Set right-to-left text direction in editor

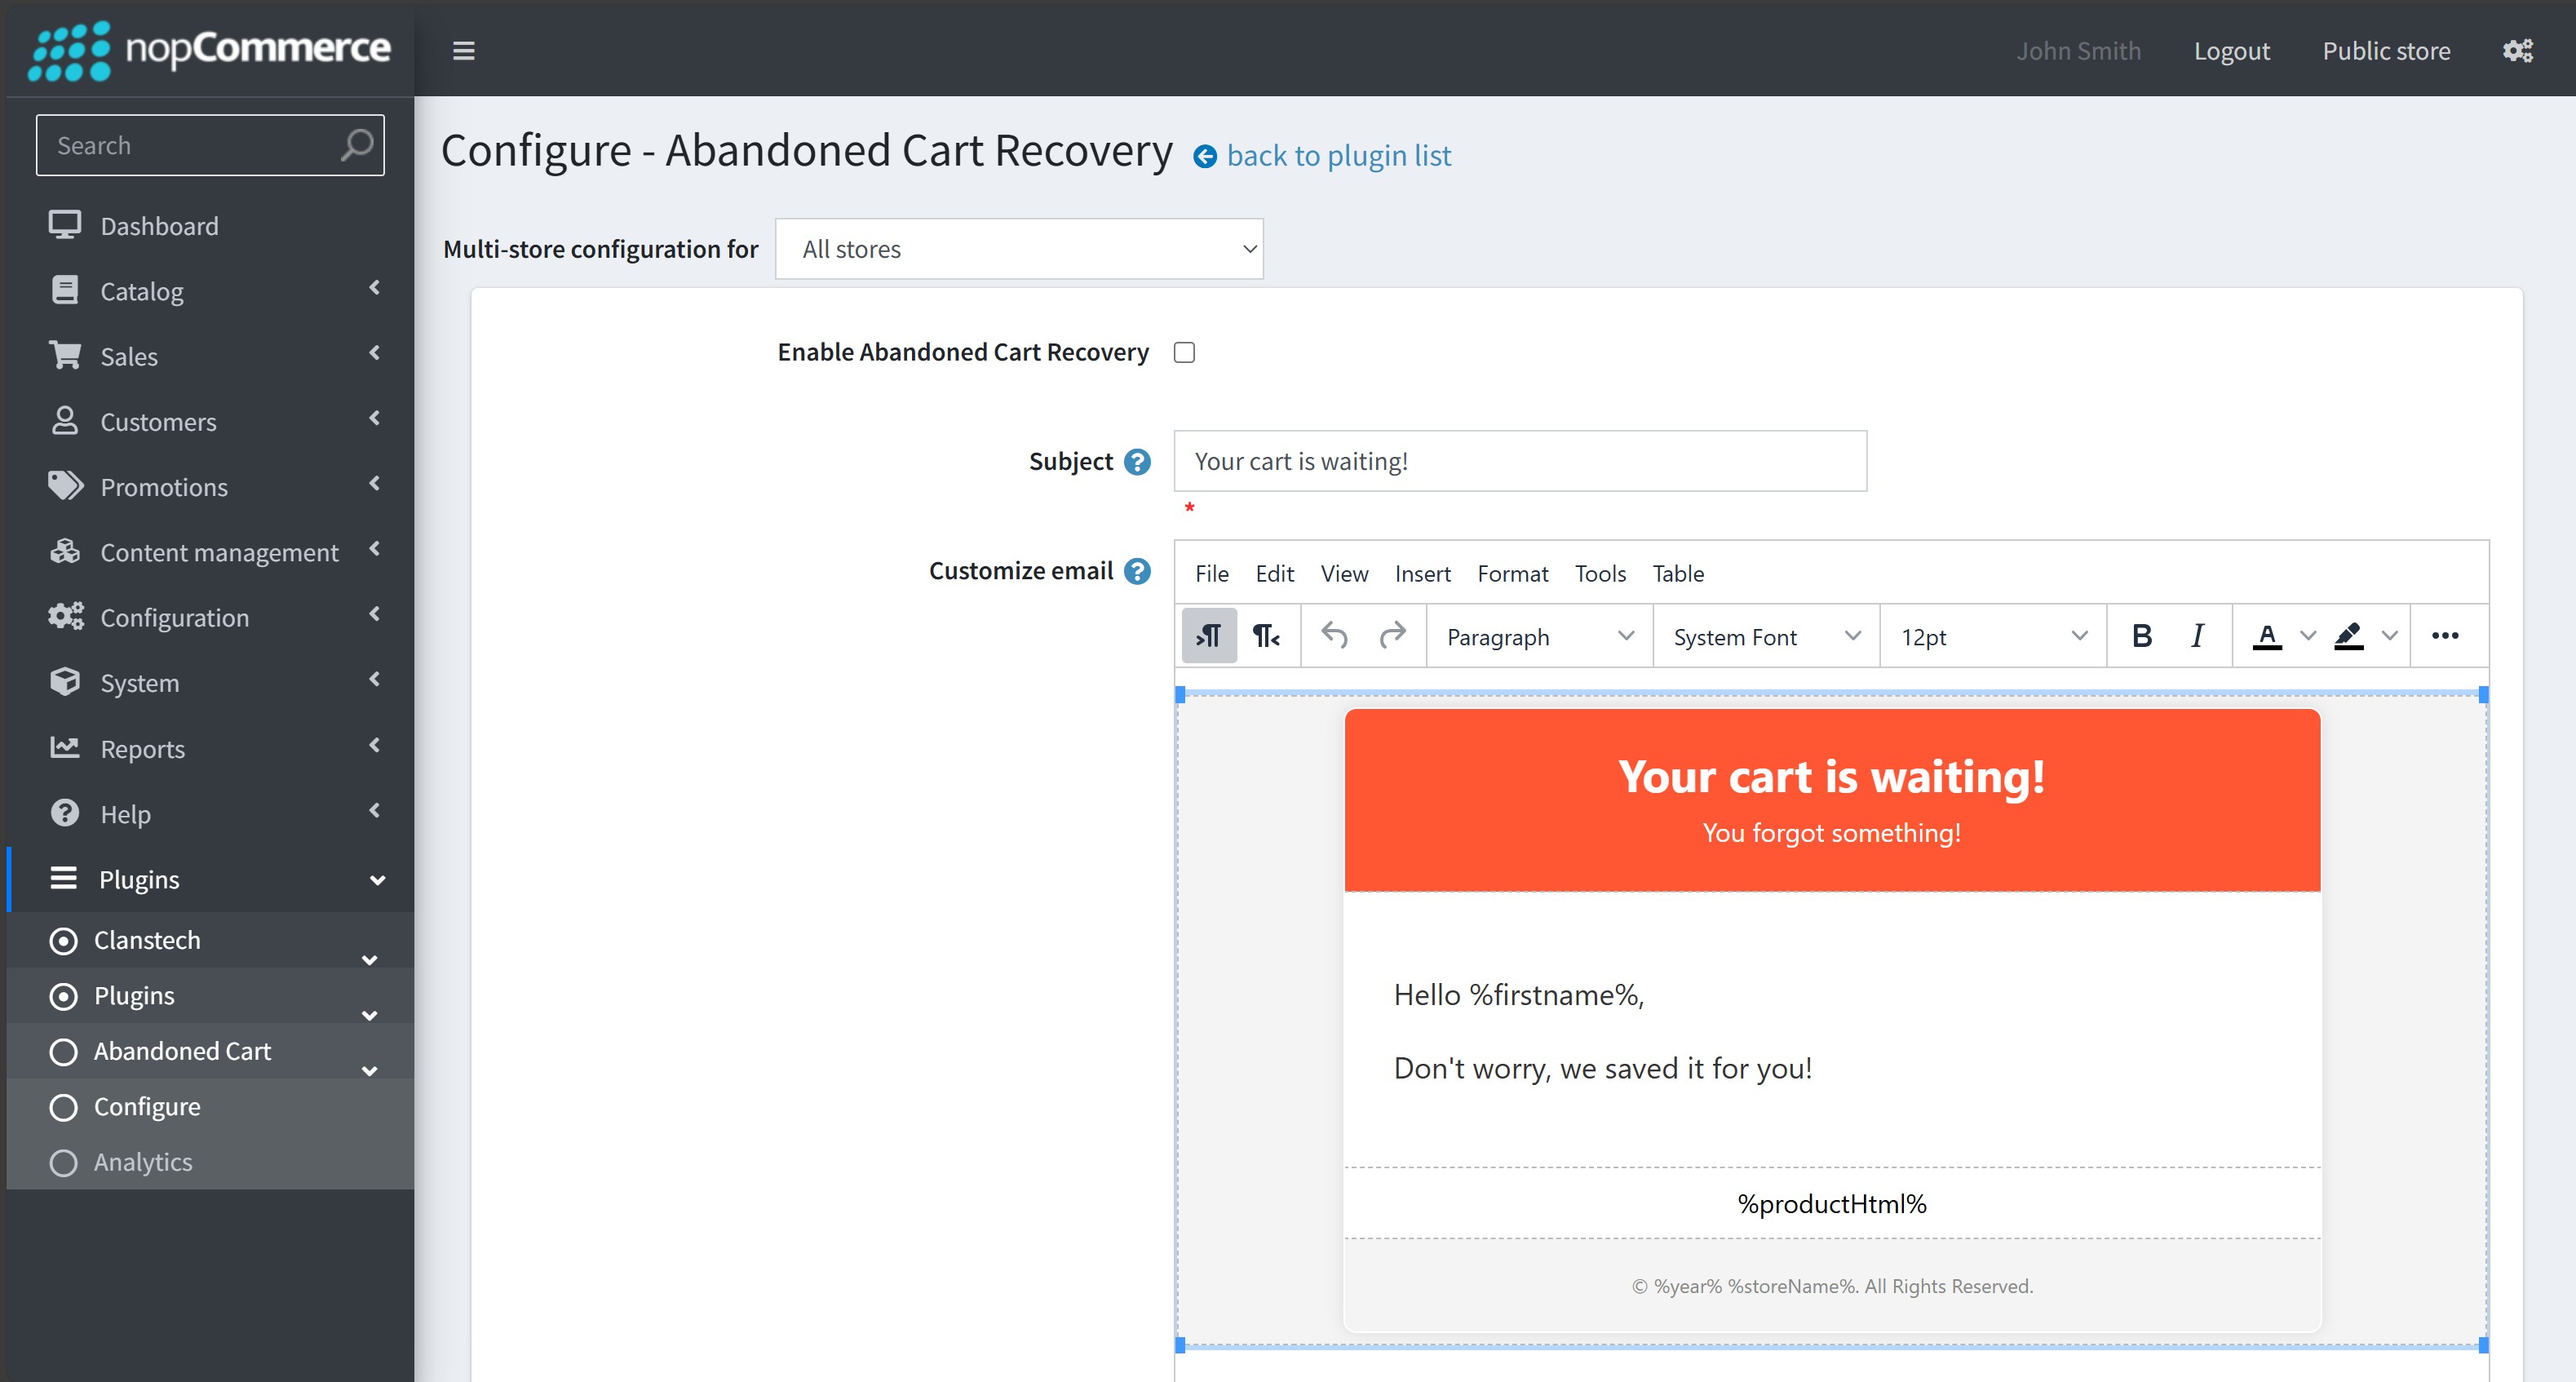click(x=1266, y=636)
